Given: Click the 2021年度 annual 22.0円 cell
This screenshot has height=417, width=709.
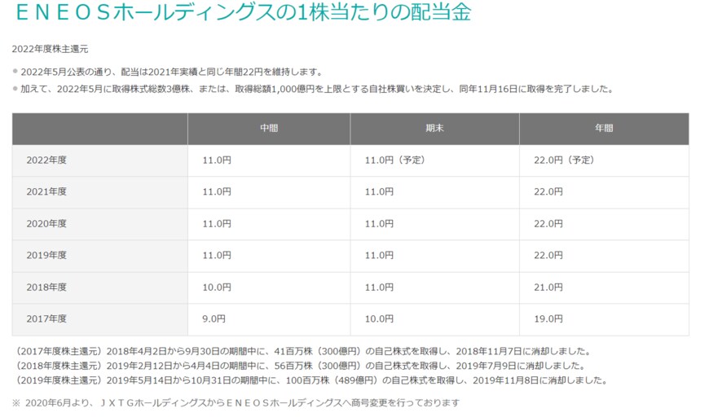Looking at the screenshot, I should coord(604,192).
